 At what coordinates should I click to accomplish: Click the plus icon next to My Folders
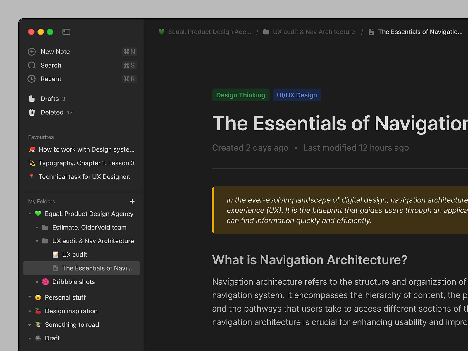pyautogui.click(x=132, y=201)
